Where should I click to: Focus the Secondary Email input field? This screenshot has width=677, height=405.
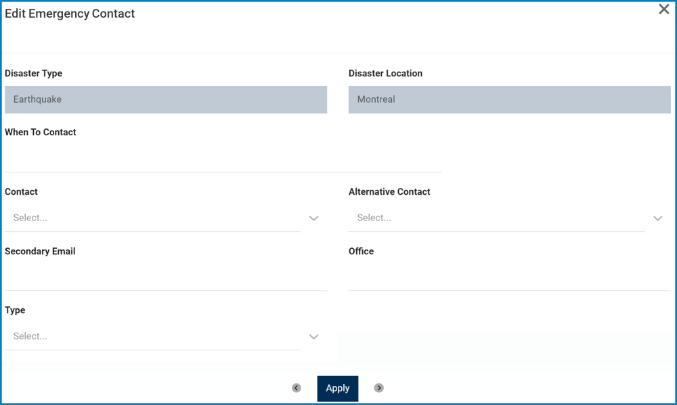tap(166, 277)
